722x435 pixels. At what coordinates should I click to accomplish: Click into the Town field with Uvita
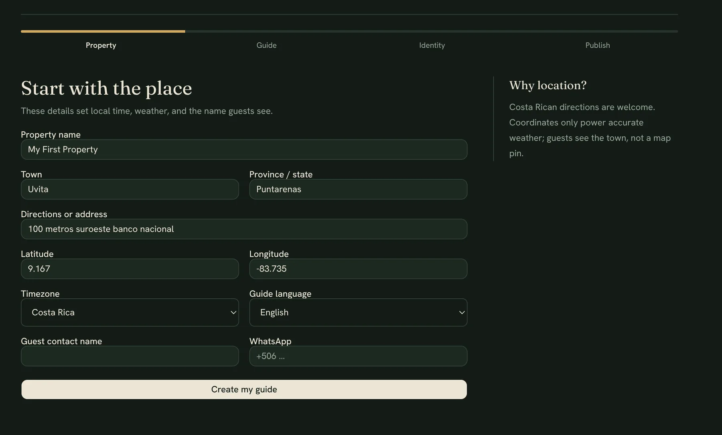(130, 189)
